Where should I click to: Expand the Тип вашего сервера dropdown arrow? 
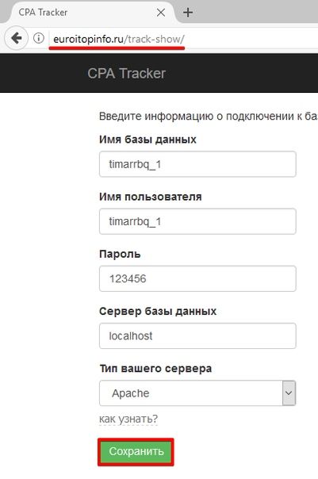289,393
